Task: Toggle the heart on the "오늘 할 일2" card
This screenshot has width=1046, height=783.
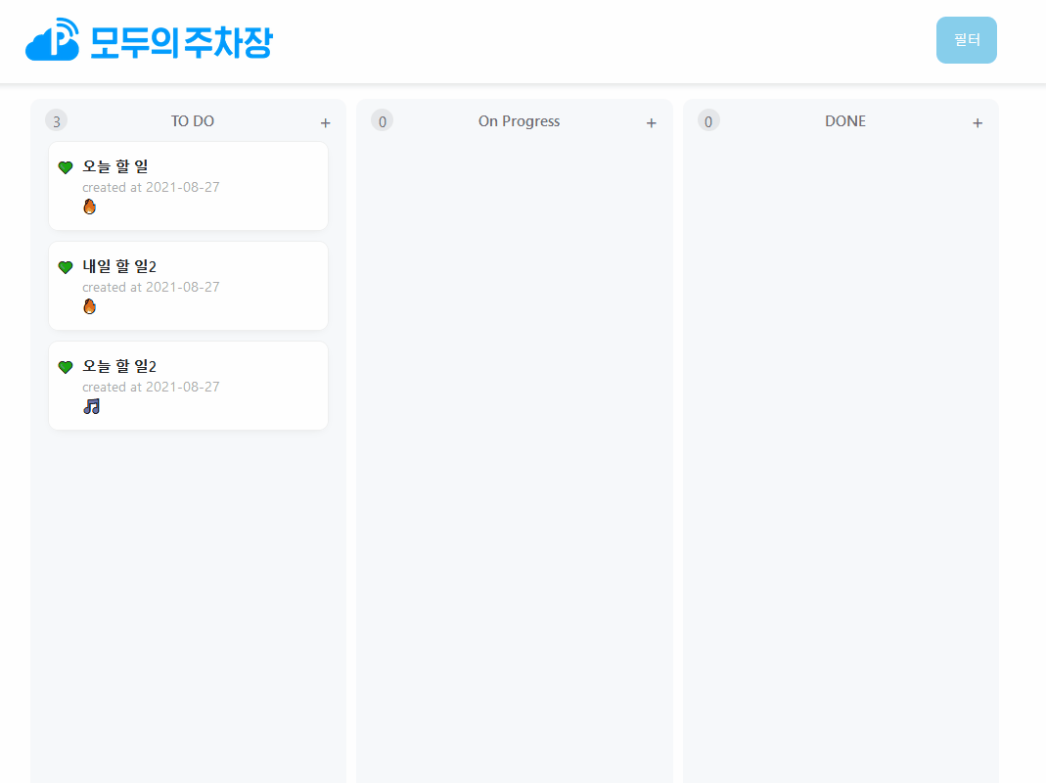Action: (65, 366)
